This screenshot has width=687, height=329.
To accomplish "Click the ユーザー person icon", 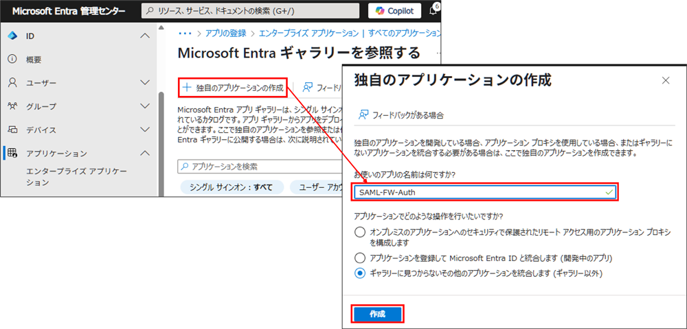I will pos(12,82).
